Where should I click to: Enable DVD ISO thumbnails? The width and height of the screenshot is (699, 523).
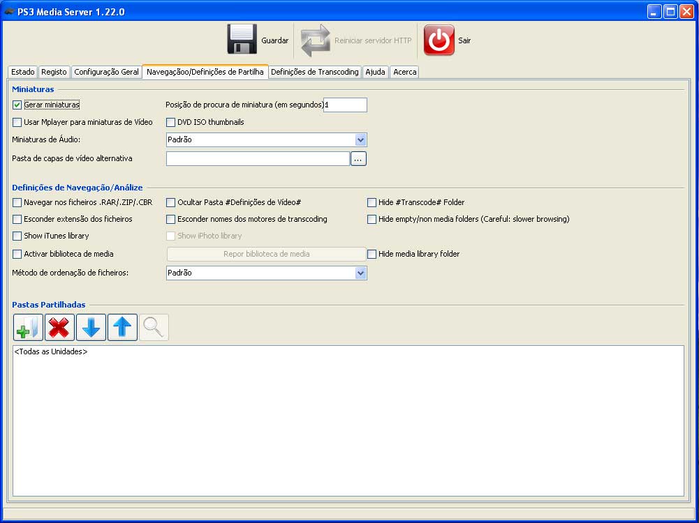point(170,122)
